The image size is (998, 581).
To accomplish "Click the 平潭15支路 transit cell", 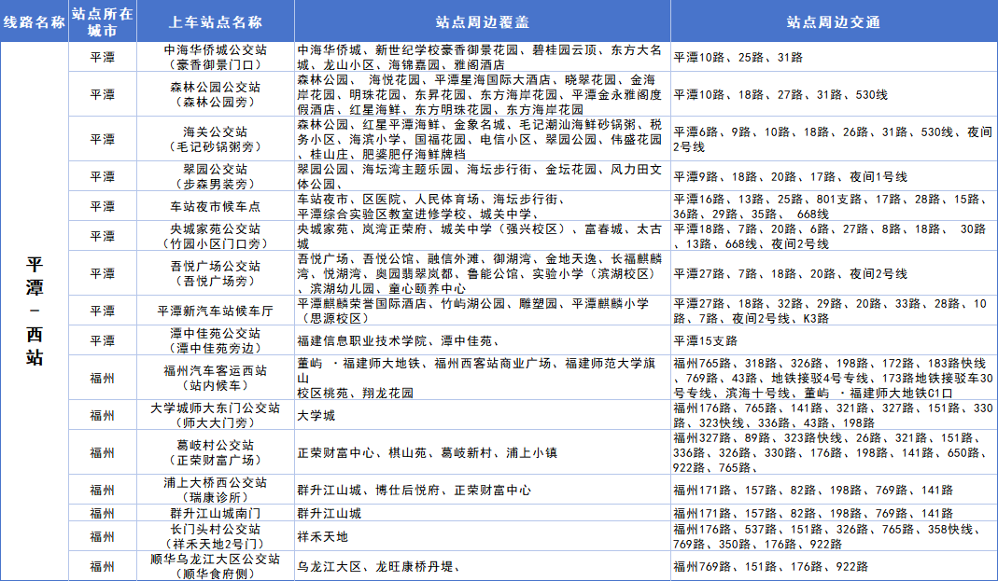I will point(833,340).
